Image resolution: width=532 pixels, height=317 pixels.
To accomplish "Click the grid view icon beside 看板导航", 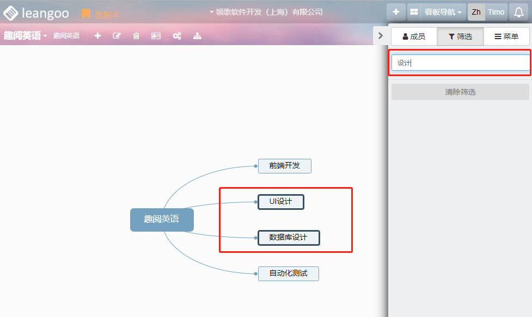I will pos(414,12).
